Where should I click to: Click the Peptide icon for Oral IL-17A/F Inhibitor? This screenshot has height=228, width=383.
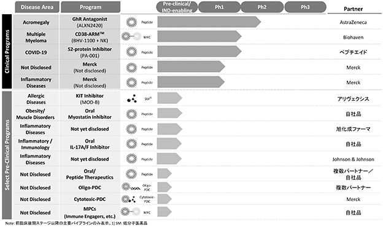pos(131,144)
